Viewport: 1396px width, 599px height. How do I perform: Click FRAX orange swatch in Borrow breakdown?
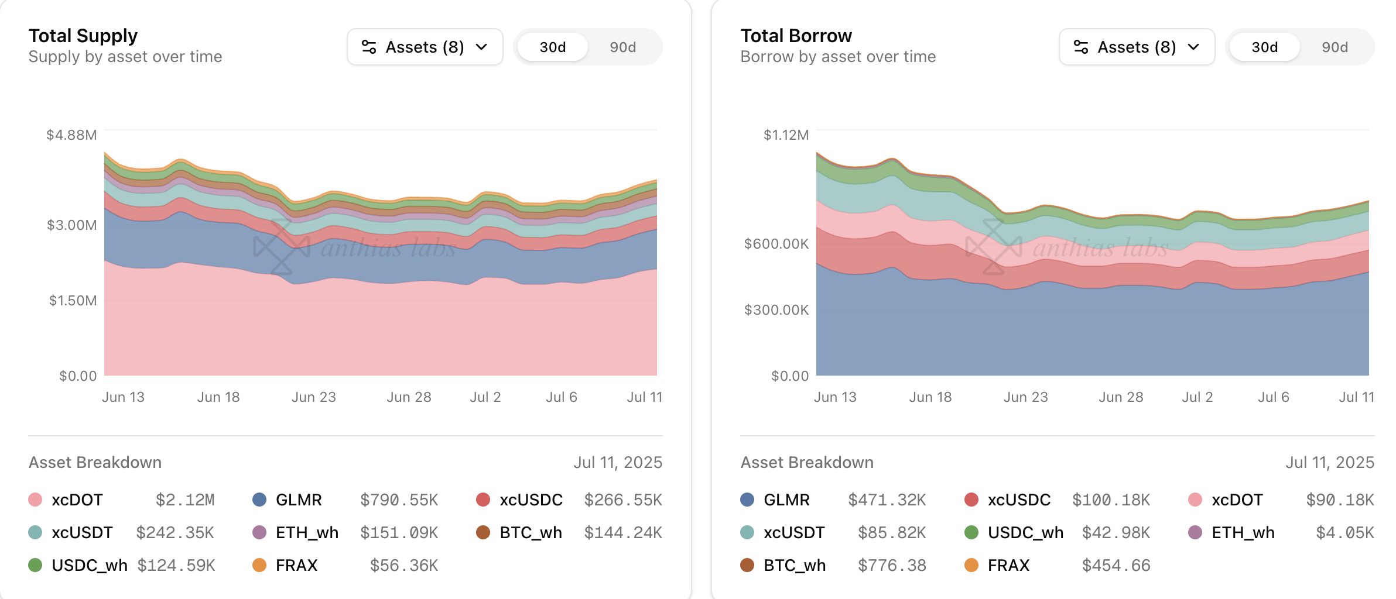(971, 565)
